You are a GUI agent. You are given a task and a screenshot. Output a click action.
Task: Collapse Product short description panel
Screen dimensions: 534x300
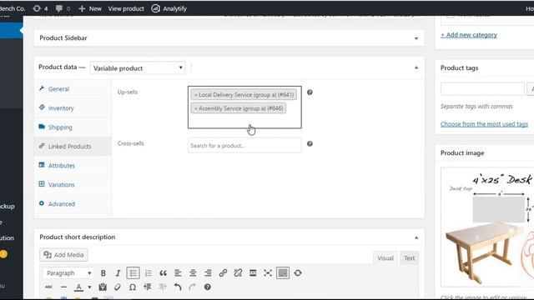coord(416,237)
